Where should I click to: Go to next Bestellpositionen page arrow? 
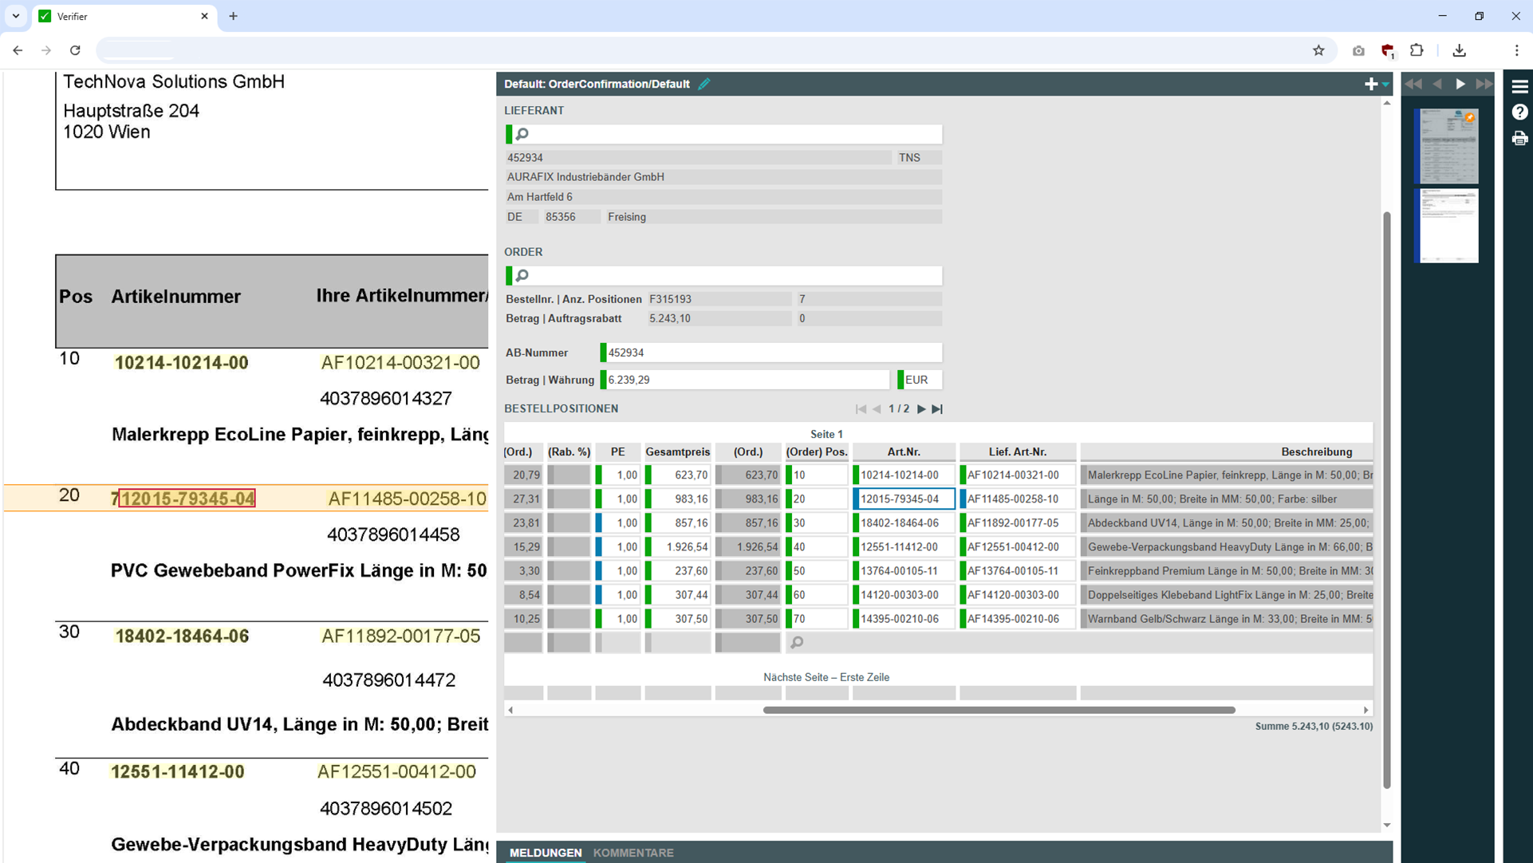point(921,409)
